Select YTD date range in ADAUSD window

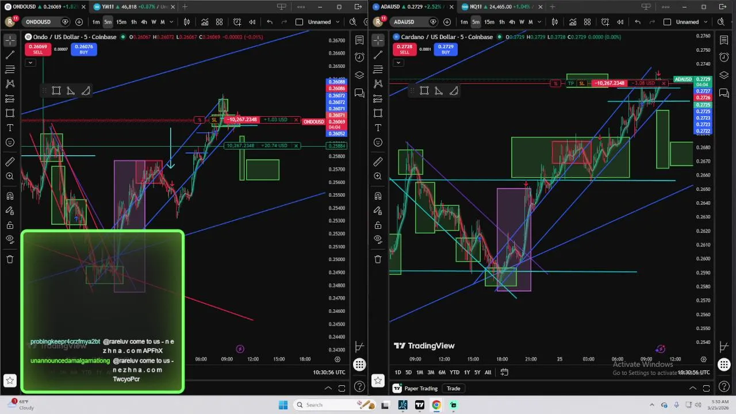(454, 373)
